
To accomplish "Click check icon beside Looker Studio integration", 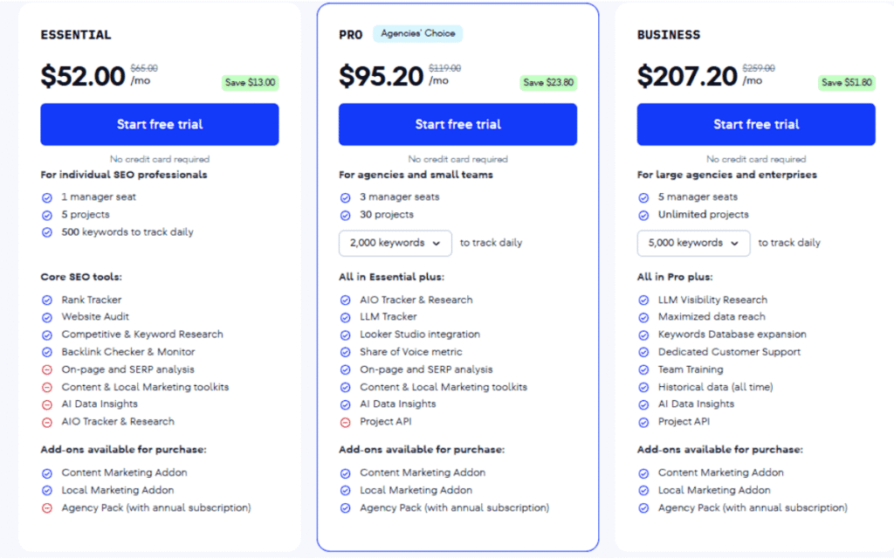I will coord(346,335).
